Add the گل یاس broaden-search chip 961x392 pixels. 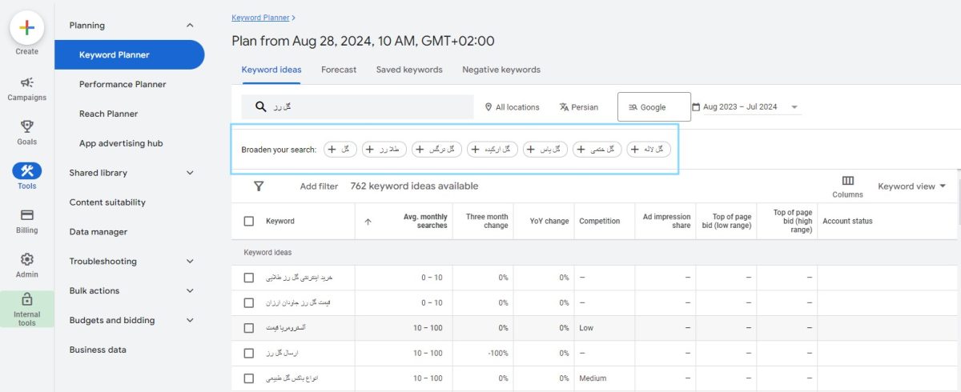[545, 149]
